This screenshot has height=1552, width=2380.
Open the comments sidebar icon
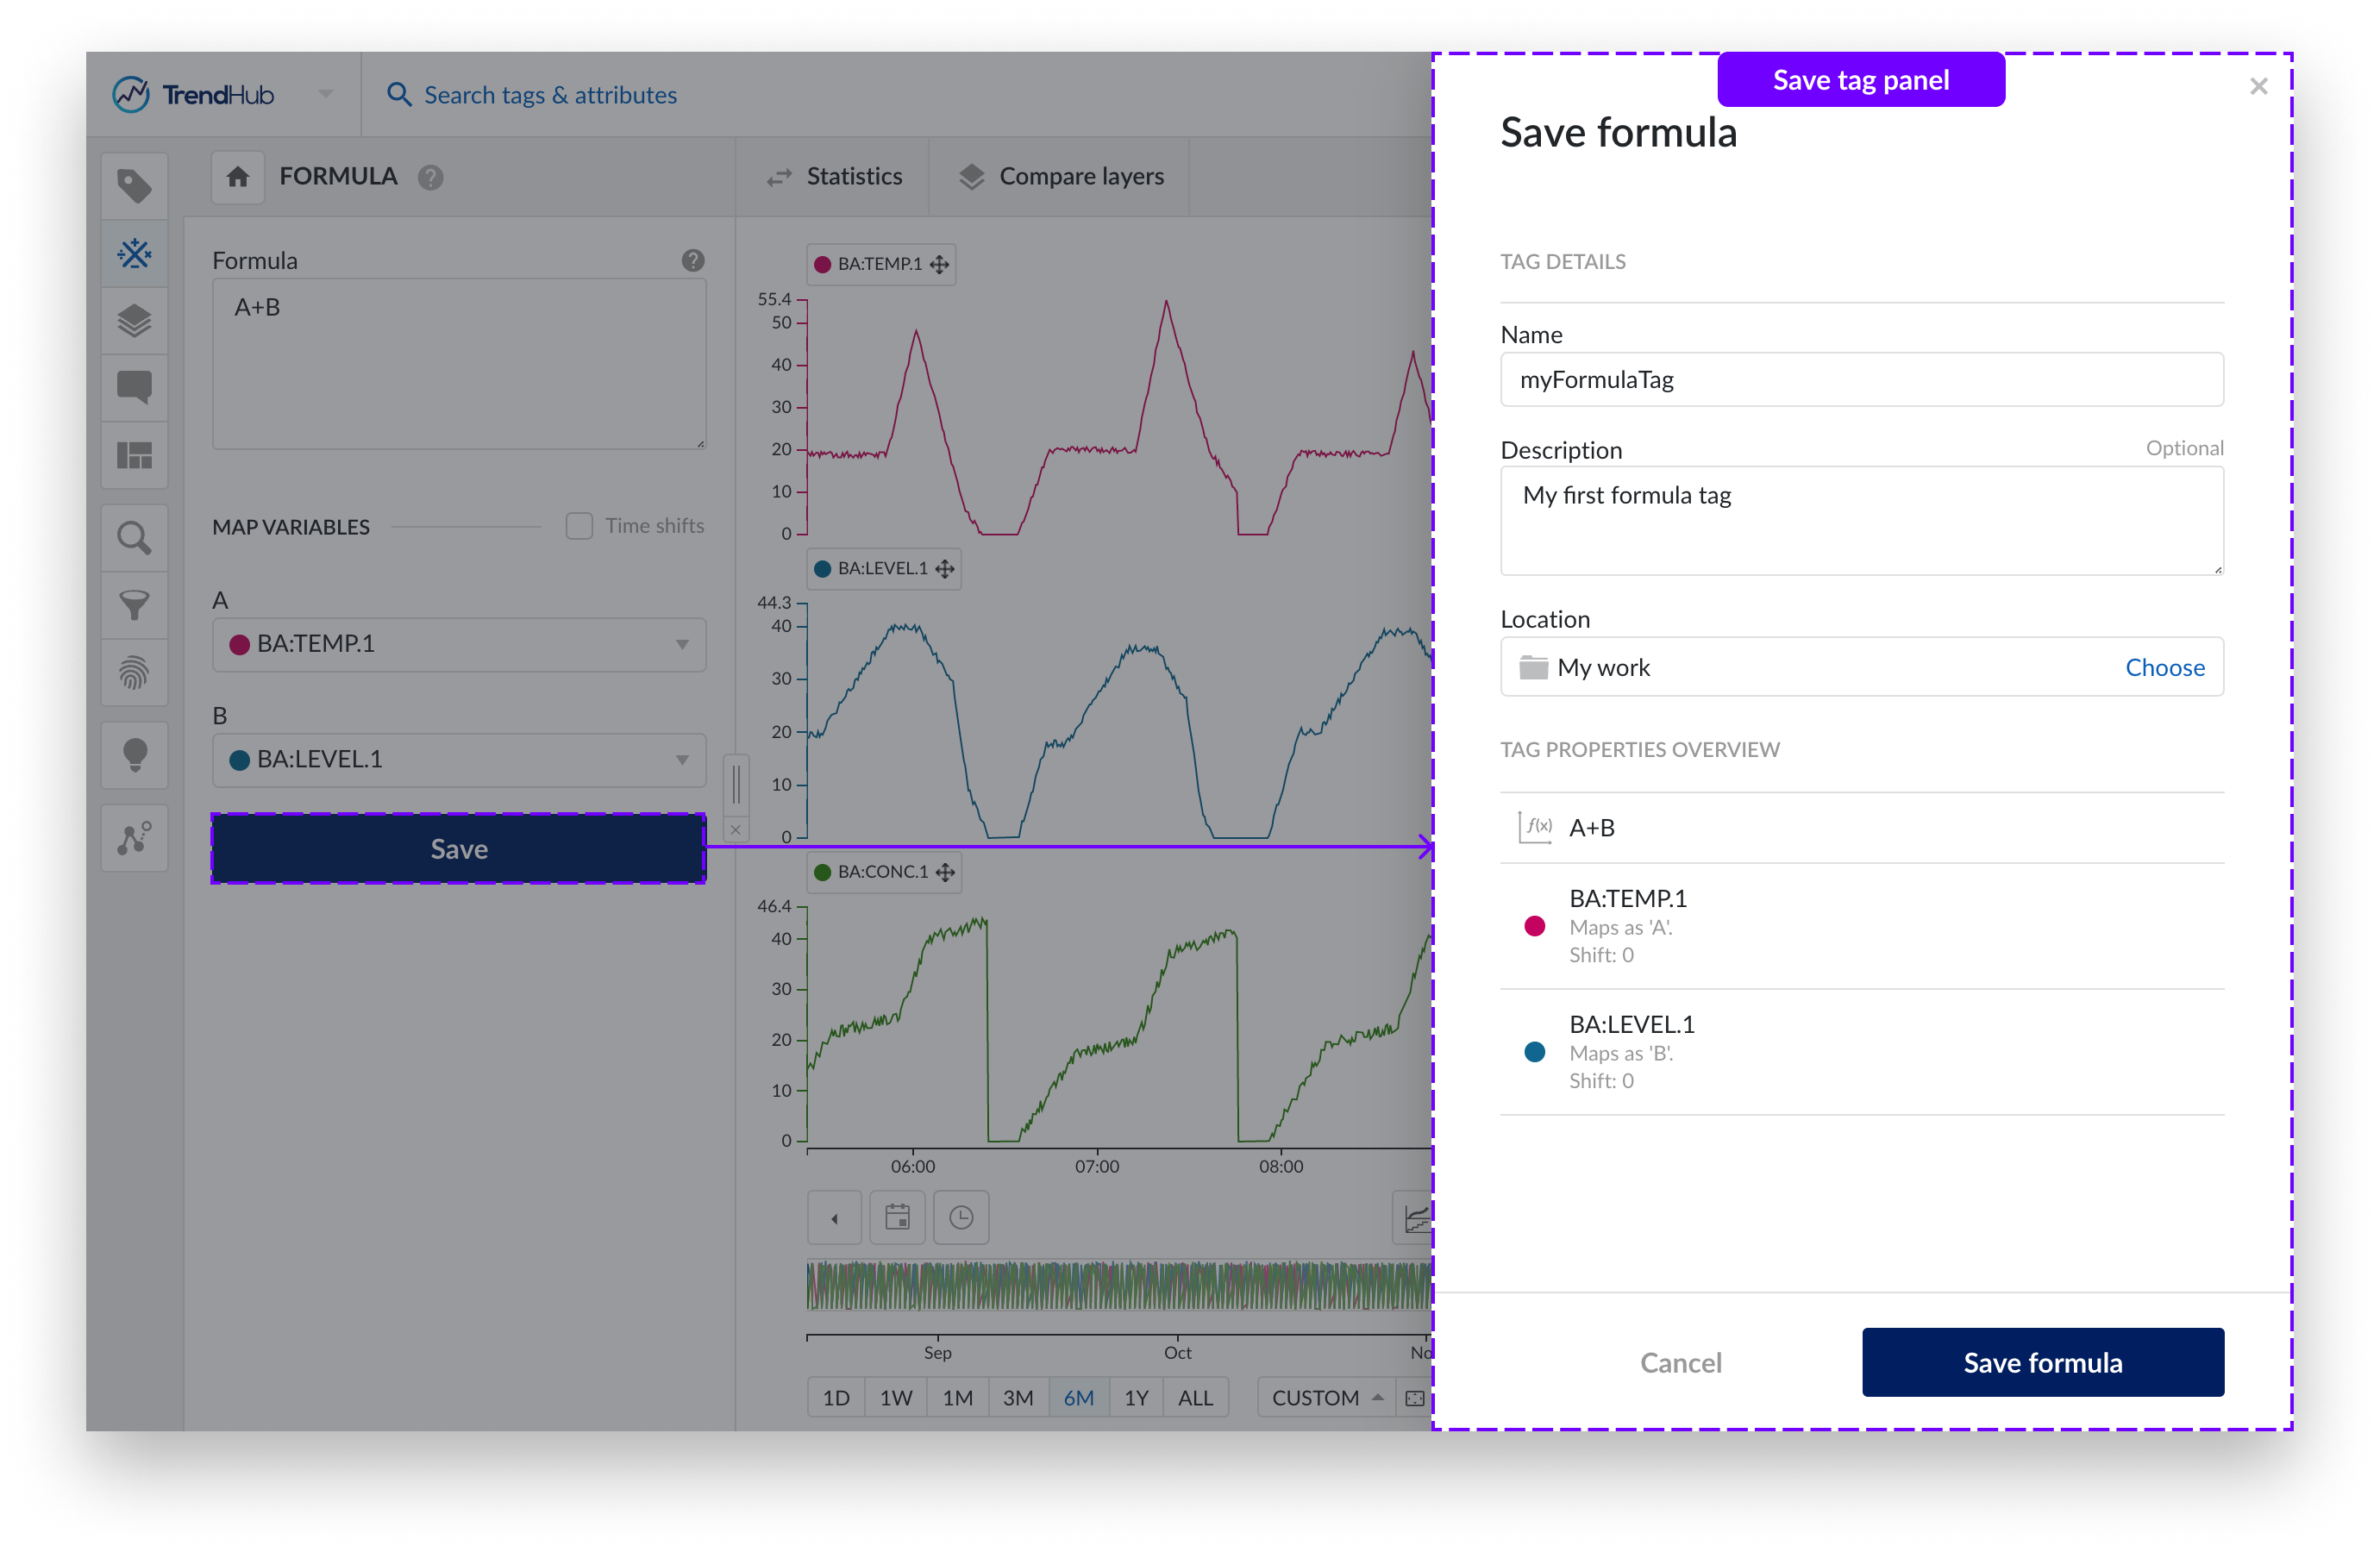(x=134, y=387)
